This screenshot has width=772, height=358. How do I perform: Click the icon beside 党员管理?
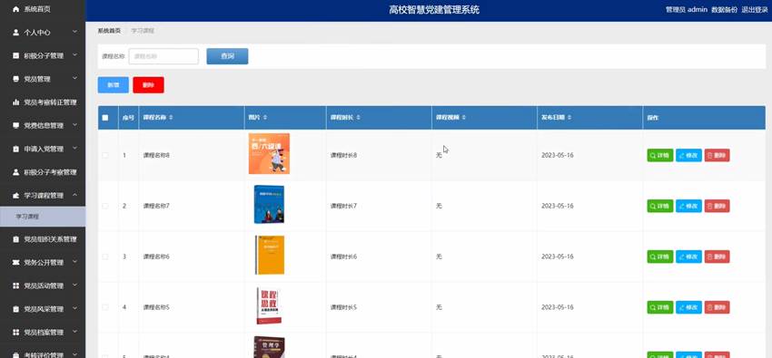point(15,79)
